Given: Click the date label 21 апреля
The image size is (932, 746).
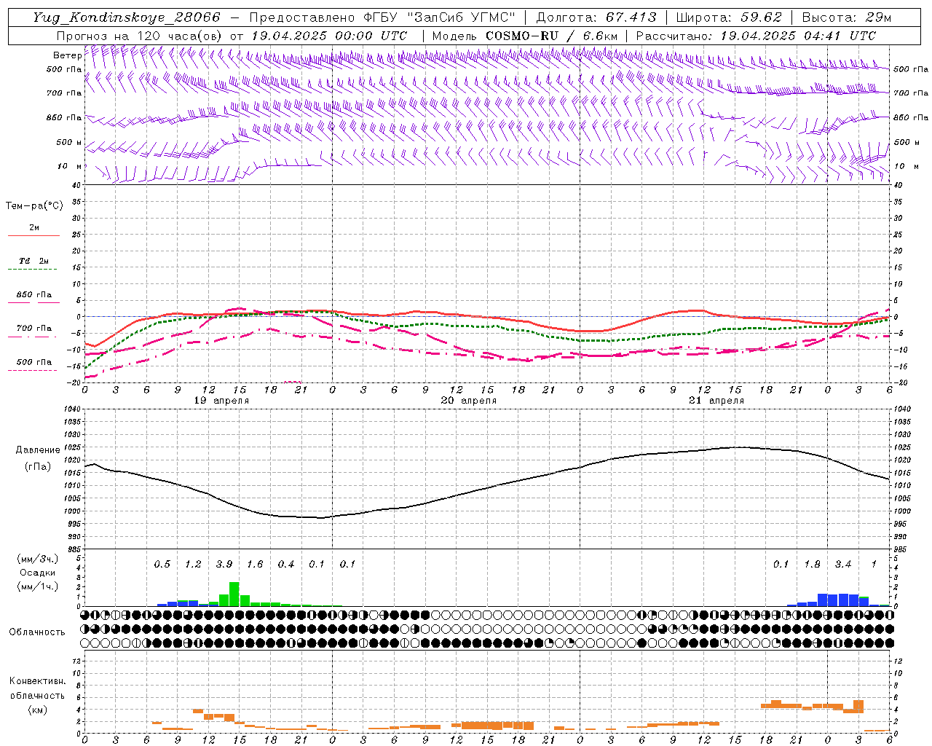Looking at the screenshot, I should coord(716,401).
